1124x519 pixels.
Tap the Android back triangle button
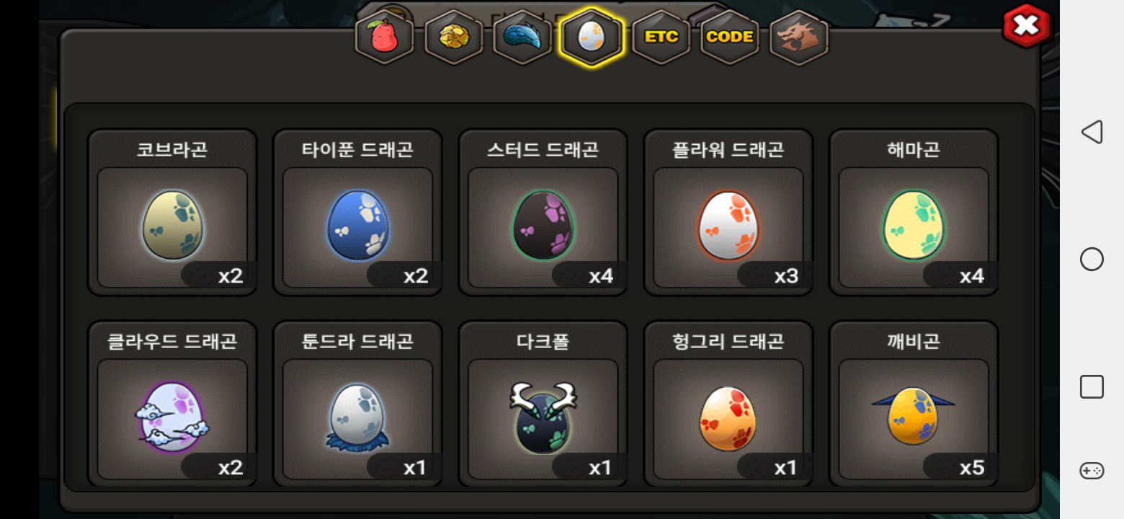[x=1092, y=132]
